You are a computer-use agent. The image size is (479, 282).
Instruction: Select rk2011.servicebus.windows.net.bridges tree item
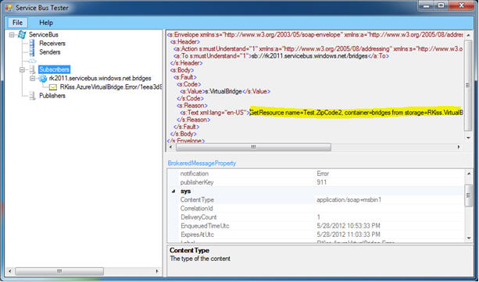click(x=100, y=78)
